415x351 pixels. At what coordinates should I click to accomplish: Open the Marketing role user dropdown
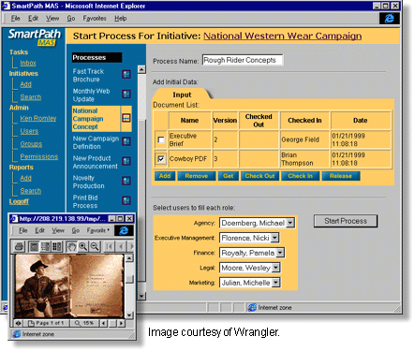pyautogui.click(x=275, y=283)
